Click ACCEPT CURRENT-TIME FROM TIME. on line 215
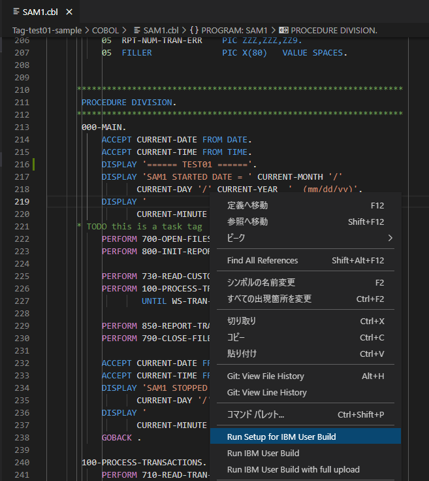The width and height of the screenshot is (429, 481). pos(176,152)
